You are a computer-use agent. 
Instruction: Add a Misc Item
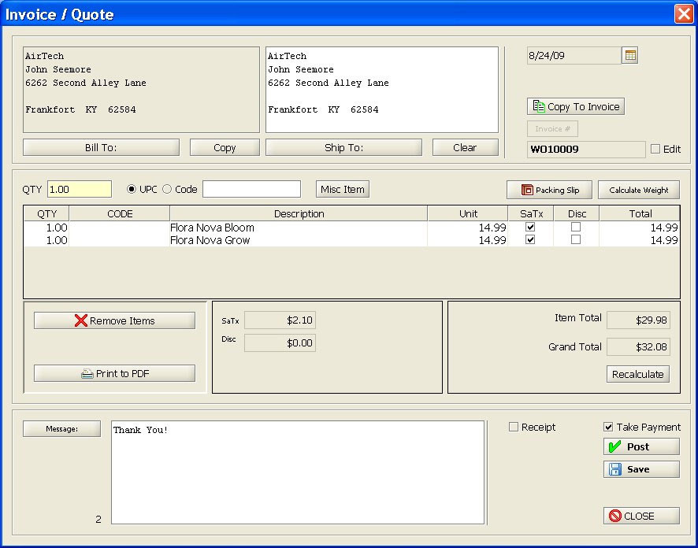click(x=343, y=189)
